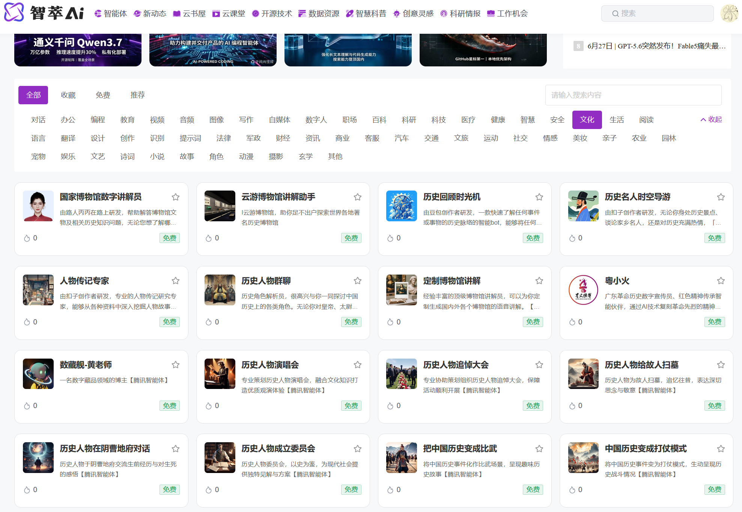The image size is (742, 512).
Task: Click the flame icon on 历史人物群聊
Action: click(209, 322)
